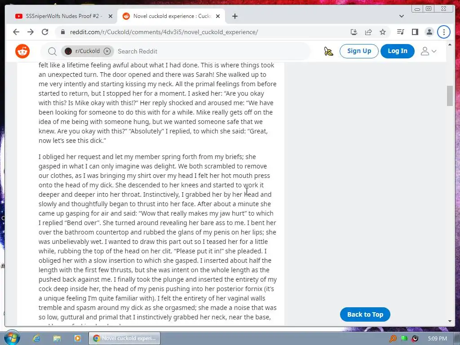The width and height of the screenshot is (460, 345).
Task: Click the banana coins icon on Reddit
Action: [328, 51]
